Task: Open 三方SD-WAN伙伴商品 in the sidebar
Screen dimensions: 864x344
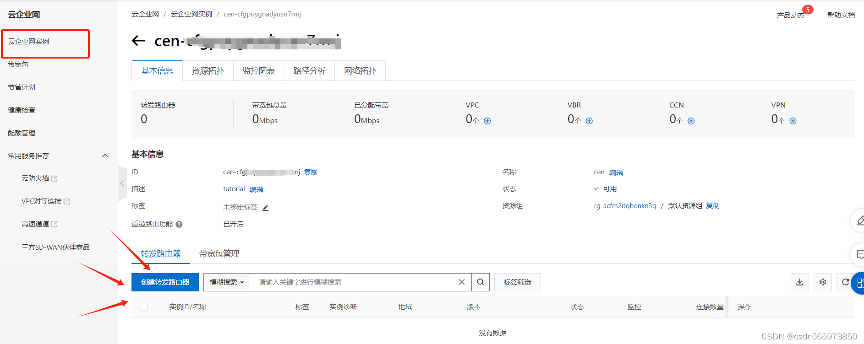Action: (55, 247)
